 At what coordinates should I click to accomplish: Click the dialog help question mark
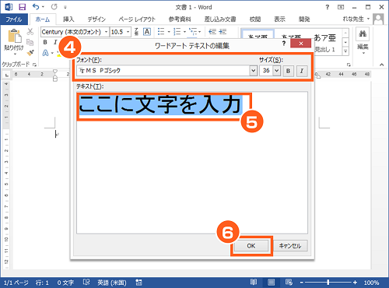pyautogui.click(x=284, y=44)
